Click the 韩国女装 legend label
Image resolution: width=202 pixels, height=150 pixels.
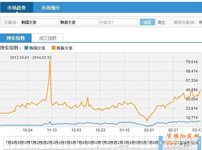click(37, 48)
